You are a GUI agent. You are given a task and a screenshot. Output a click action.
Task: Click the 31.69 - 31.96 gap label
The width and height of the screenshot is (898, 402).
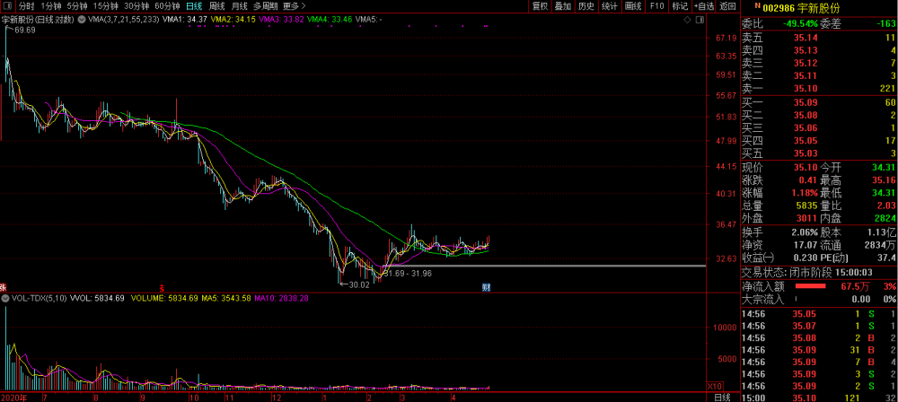408,274
